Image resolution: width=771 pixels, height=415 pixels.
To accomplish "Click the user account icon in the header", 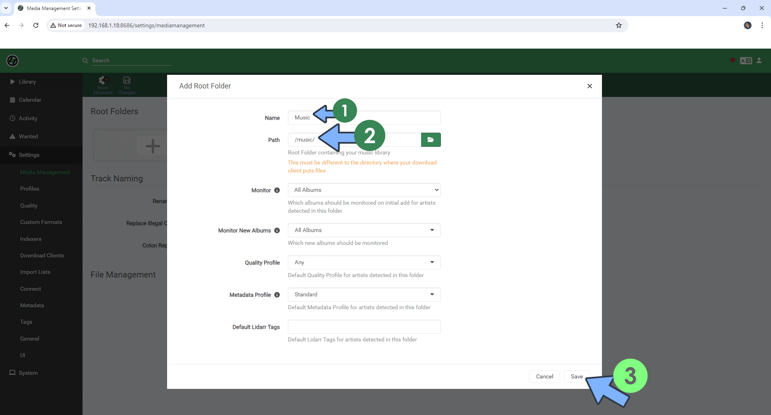I will [x=759, y=60].
